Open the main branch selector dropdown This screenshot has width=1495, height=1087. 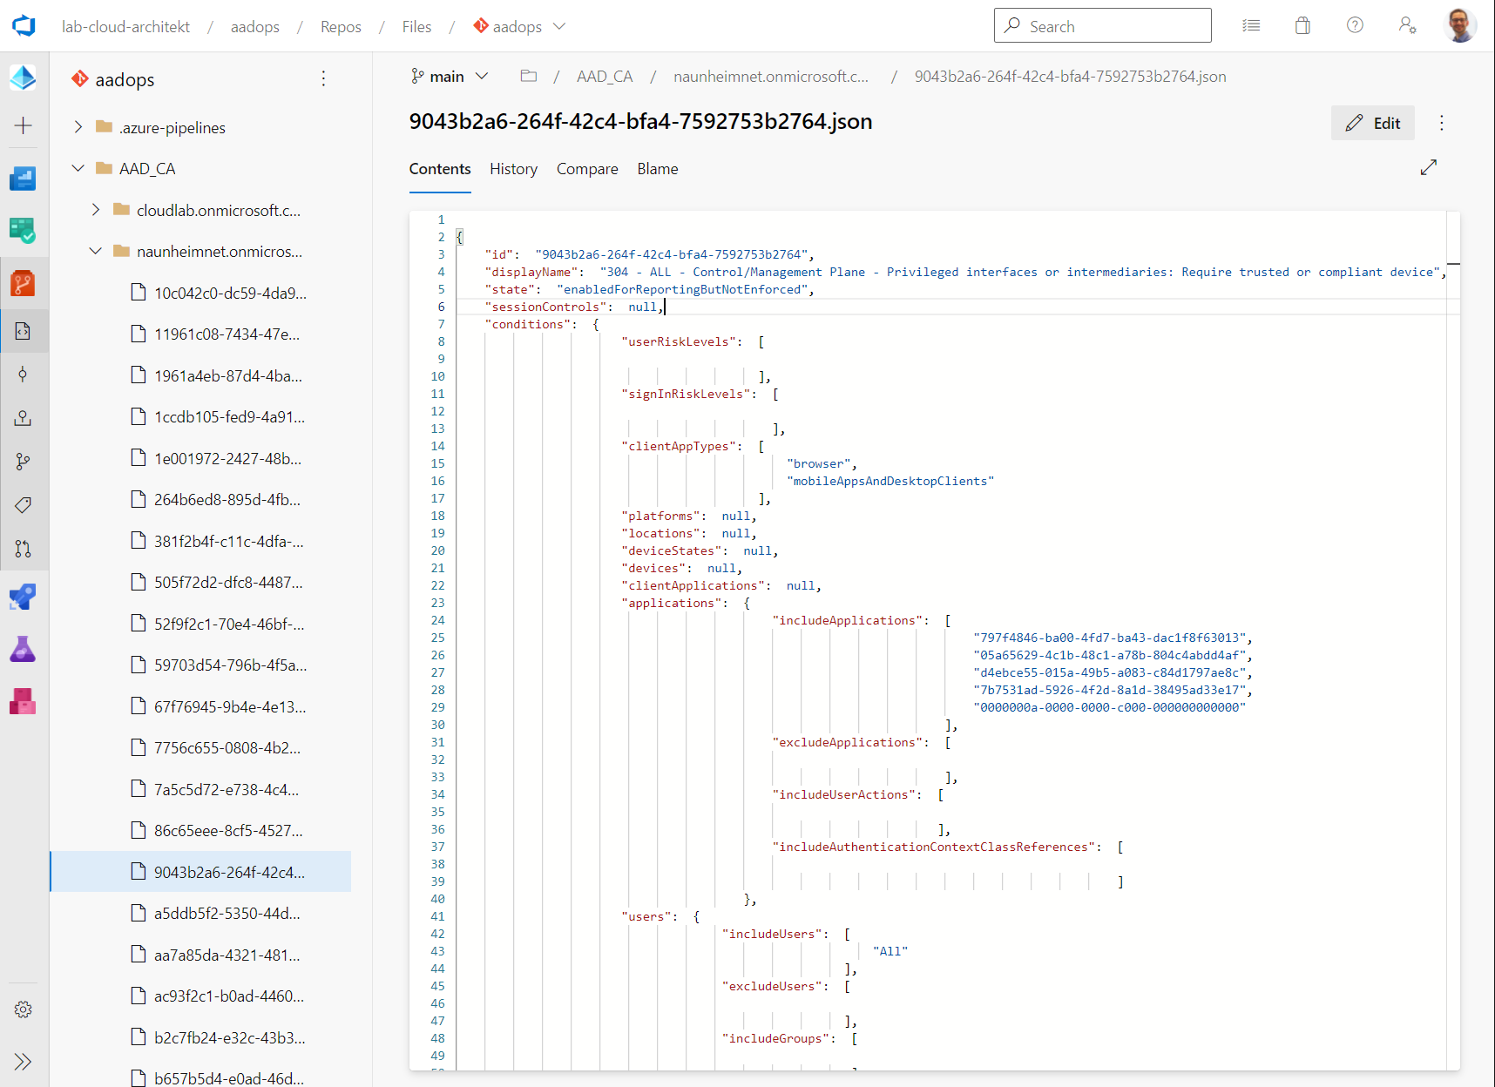coord(450,77)
